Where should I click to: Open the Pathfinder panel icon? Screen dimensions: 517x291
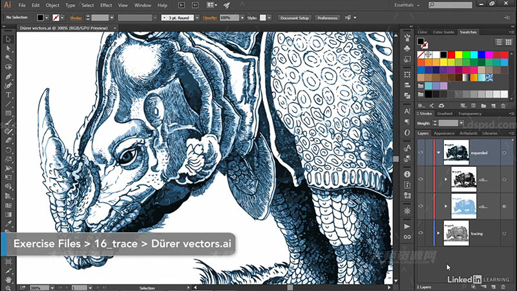[407, 96]
